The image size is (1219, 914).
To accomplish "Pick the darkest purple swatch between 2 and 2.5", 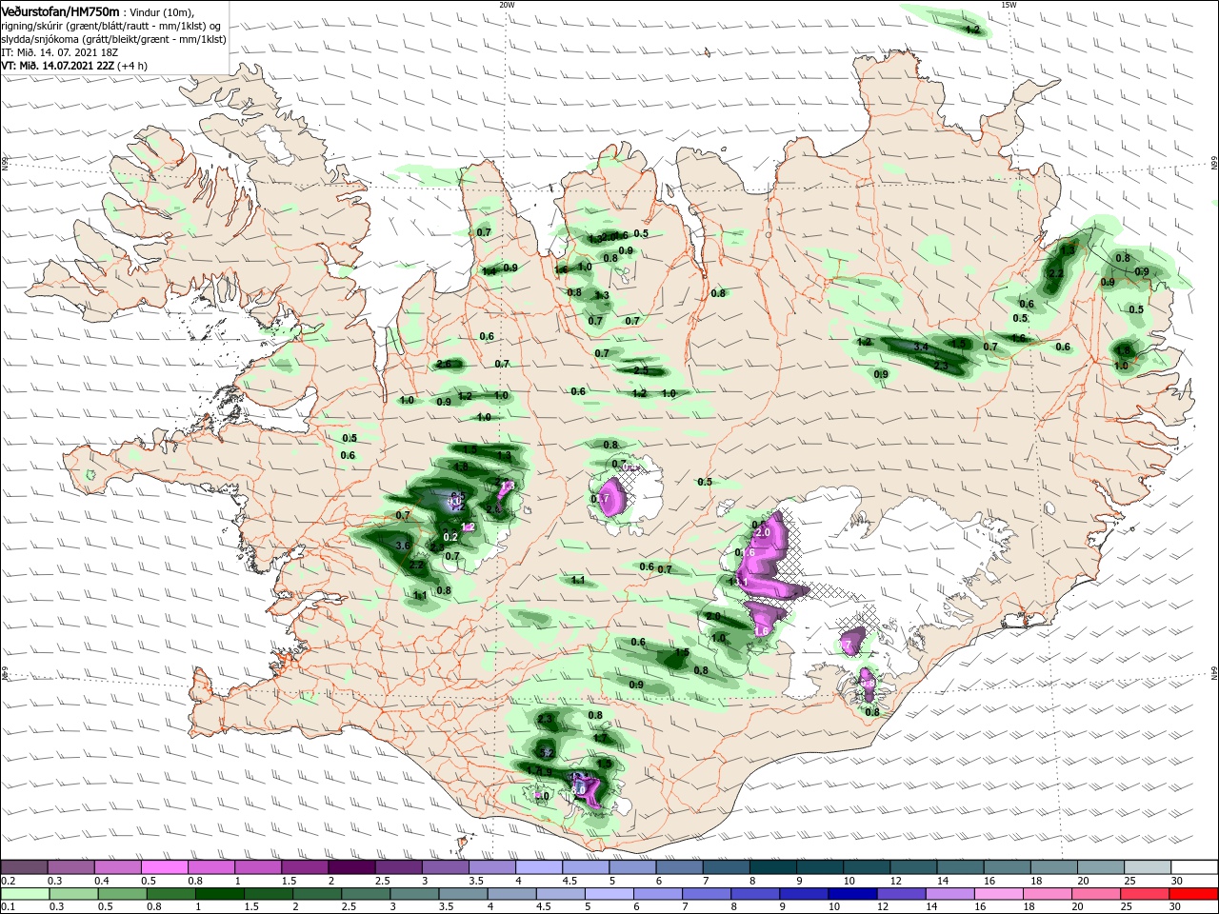I will (x=351, y=867).
